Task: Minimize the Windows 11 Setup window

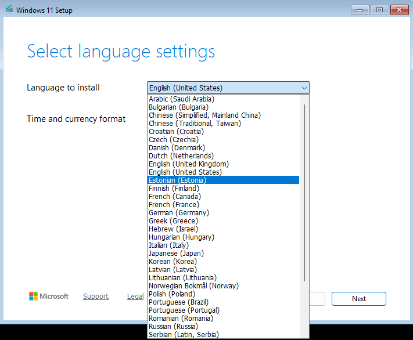Action: click(360, 10)
